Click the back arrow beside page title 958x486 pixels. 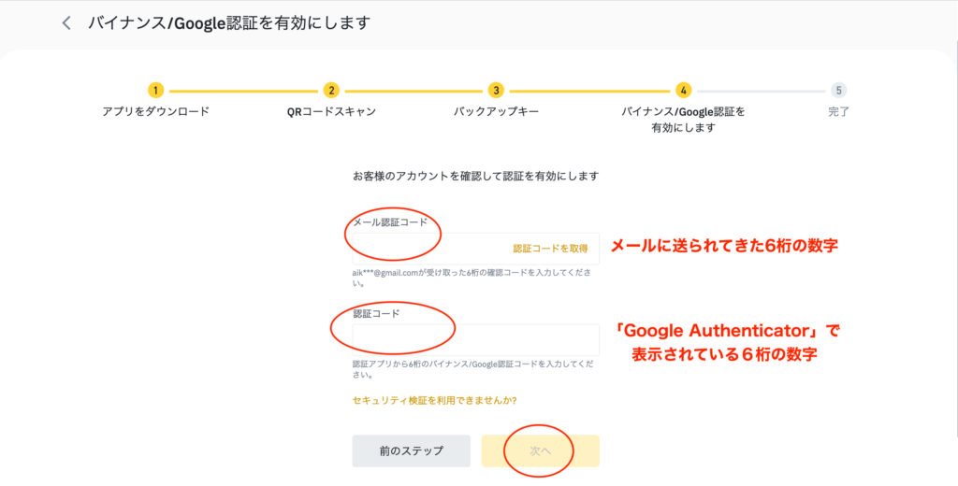pyautogui.click(x=66, y=23)
